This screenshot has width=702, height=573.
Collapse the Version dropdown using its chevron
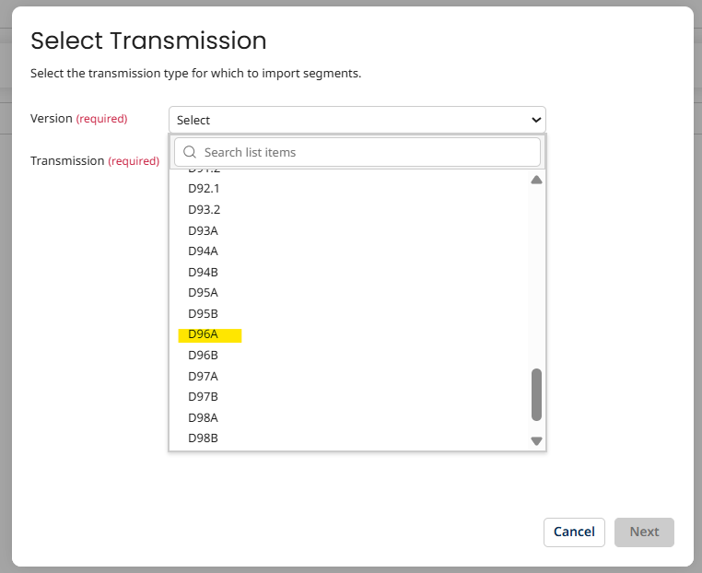536,120
